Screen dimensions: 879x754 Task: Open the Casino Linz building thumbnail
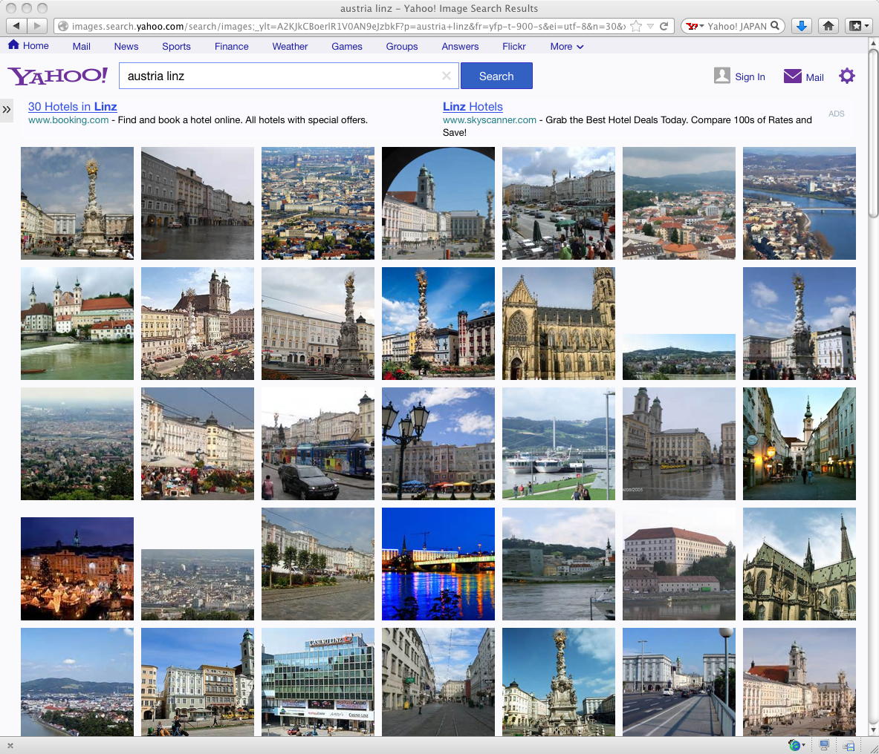click(x=318, y=682)
